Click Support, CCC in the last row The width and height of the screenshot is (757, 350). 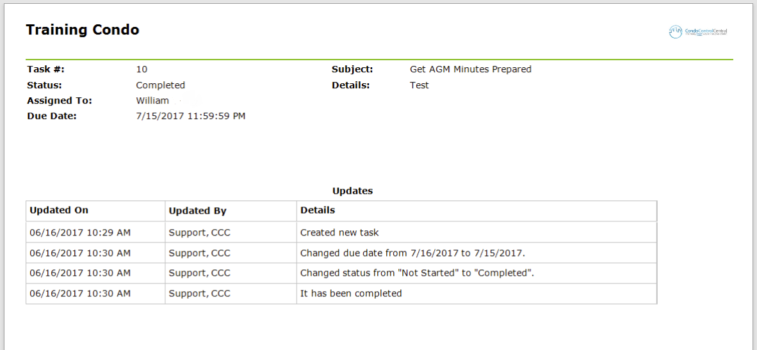tap(199, 293)
